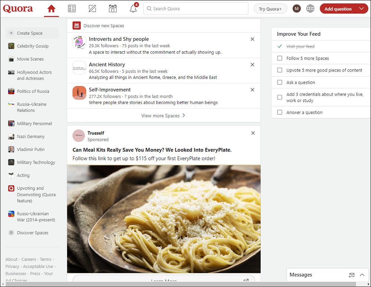Click the Trueself sponsor name
Viewport: 371px width, 287px height.
(96, 133)
